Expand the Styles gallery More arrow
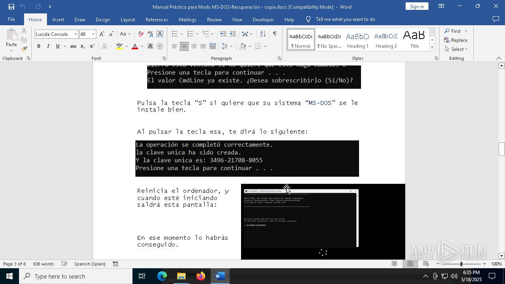 click(432, 48)
